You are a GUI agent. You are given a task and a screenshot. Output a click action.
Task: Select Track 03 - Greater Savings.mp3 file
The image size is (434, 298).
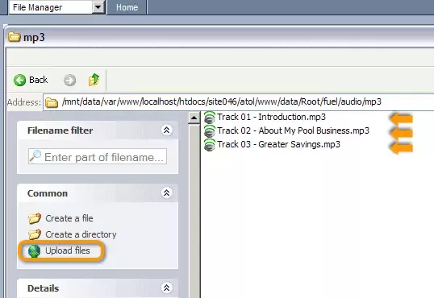pyautogui.click(x=279, y=144)
